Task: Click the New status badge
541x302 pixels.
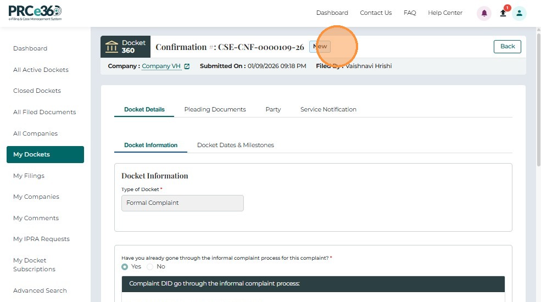Action: pyautogui.click(x=320, y=47)
